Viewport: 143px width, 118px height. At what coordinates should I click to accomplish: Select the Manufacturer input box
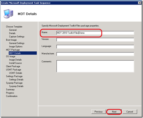coord(95,54)
